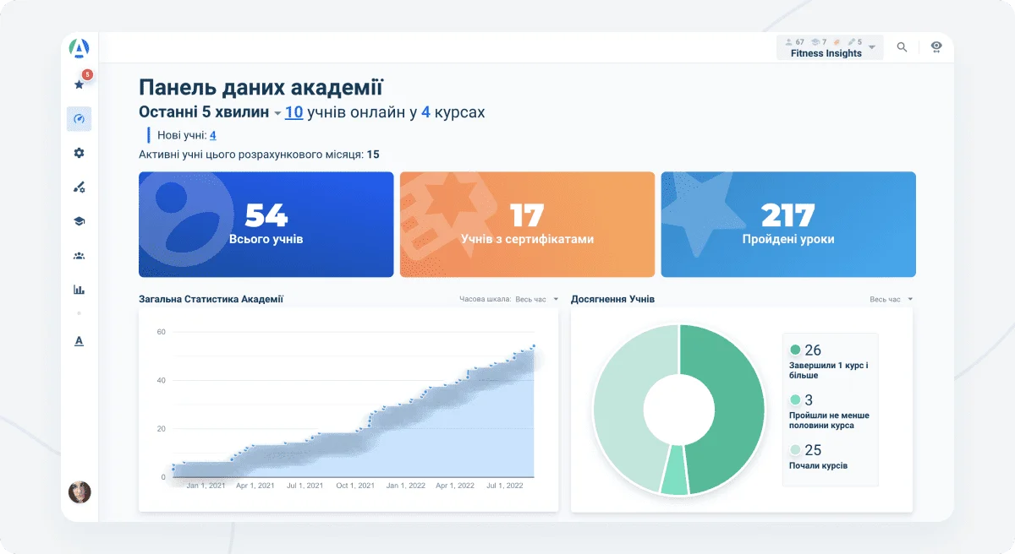Click 'Завершили 1 курс і більше' legend text

click(x=829, y=371)
